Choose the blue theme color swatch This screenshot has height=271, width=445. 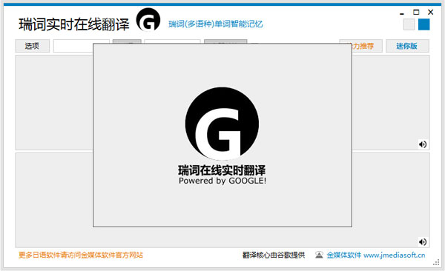pos(423,24)
